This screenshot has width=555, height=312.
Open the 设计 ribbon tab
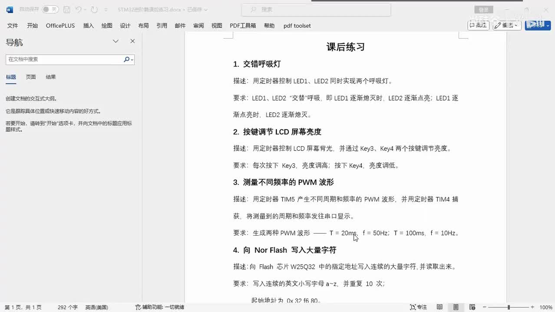[x=125, y=26]
